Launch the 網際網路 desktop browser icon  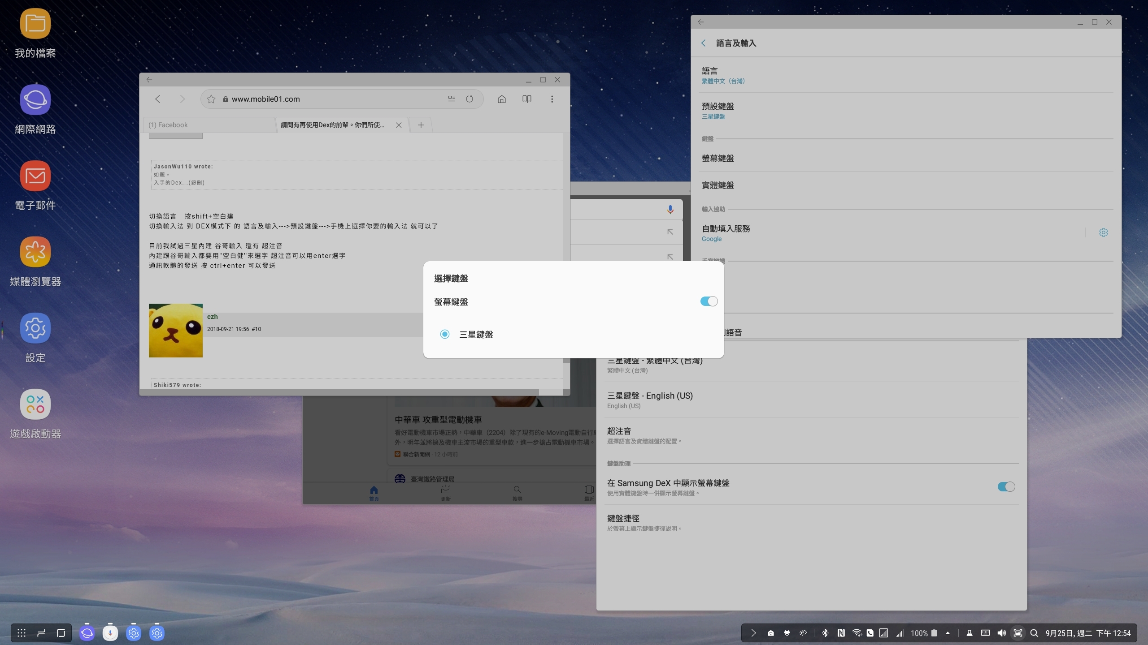[35, 110]
